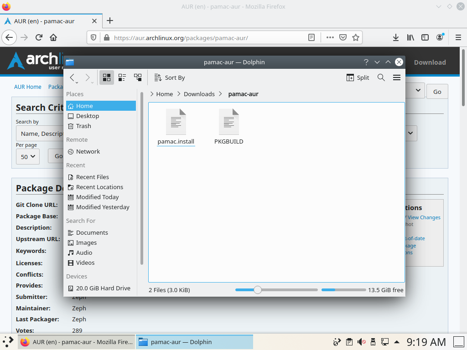Click View Changes link in Firefox
The width and height of the screenshot is (467, 350).
pos(424,217)
